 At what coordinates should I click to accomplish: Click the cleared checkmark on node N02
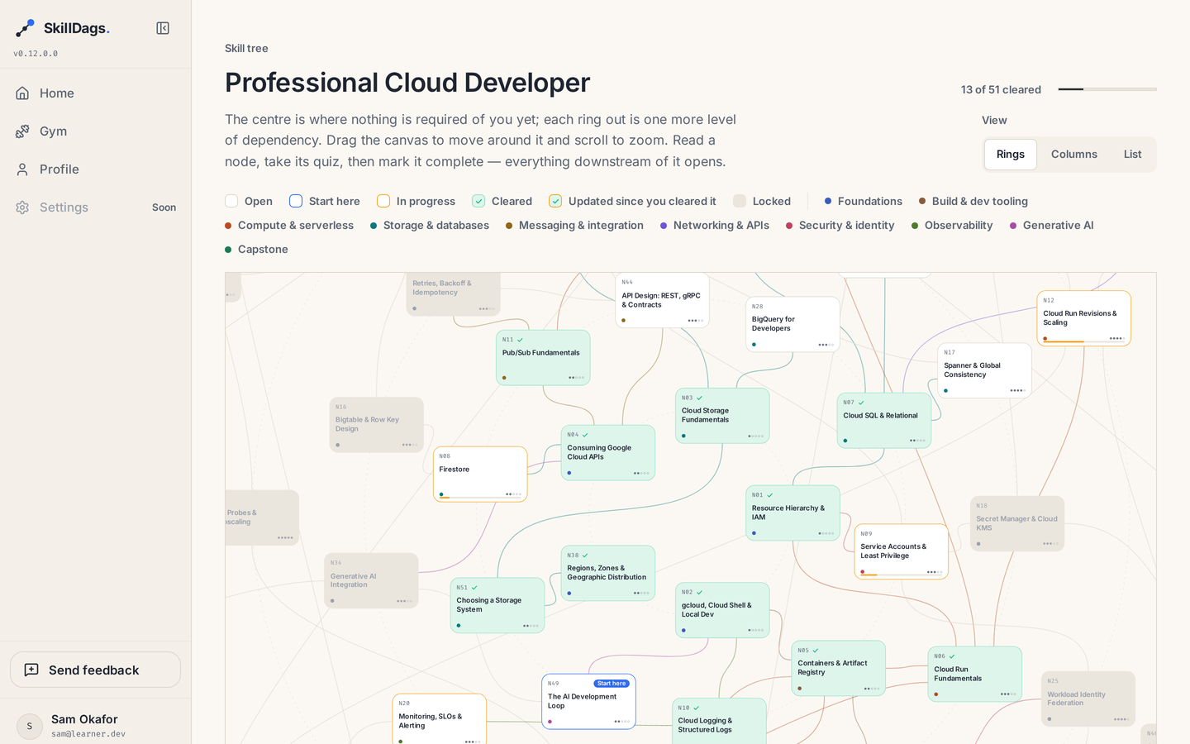coord(699,592)
